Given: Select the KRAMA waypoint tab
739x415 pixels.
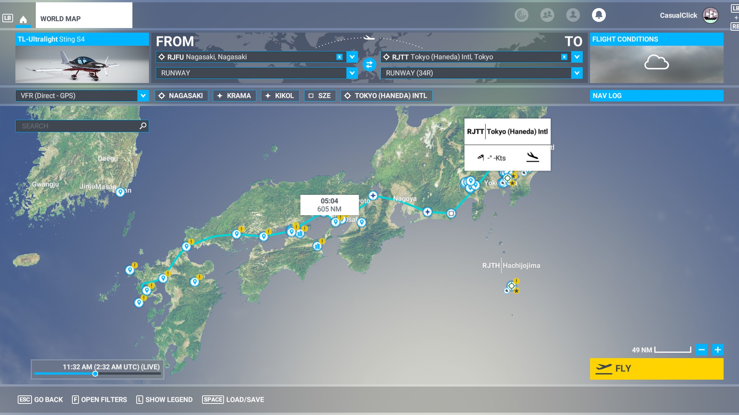Looking at the screenshot, I should coord(234,96).
